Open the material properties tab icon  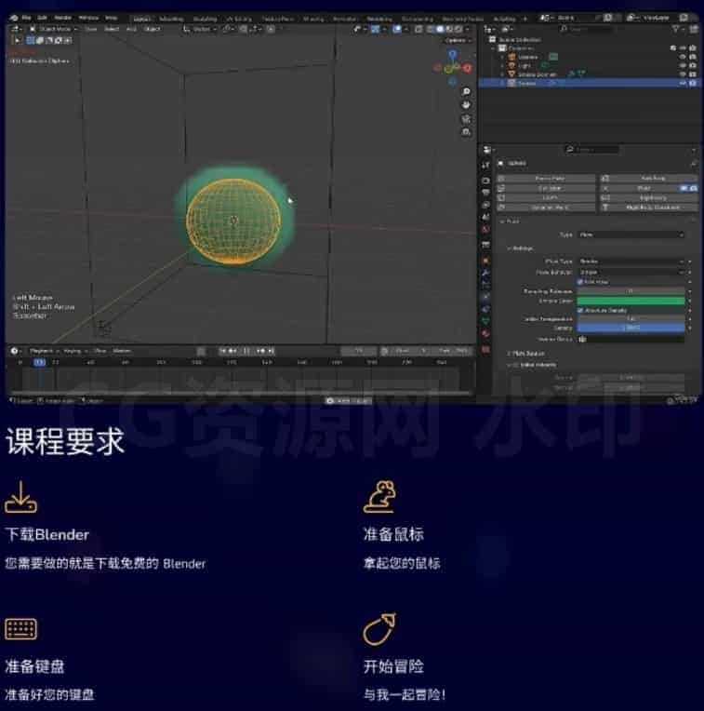[x=485, y=333]
